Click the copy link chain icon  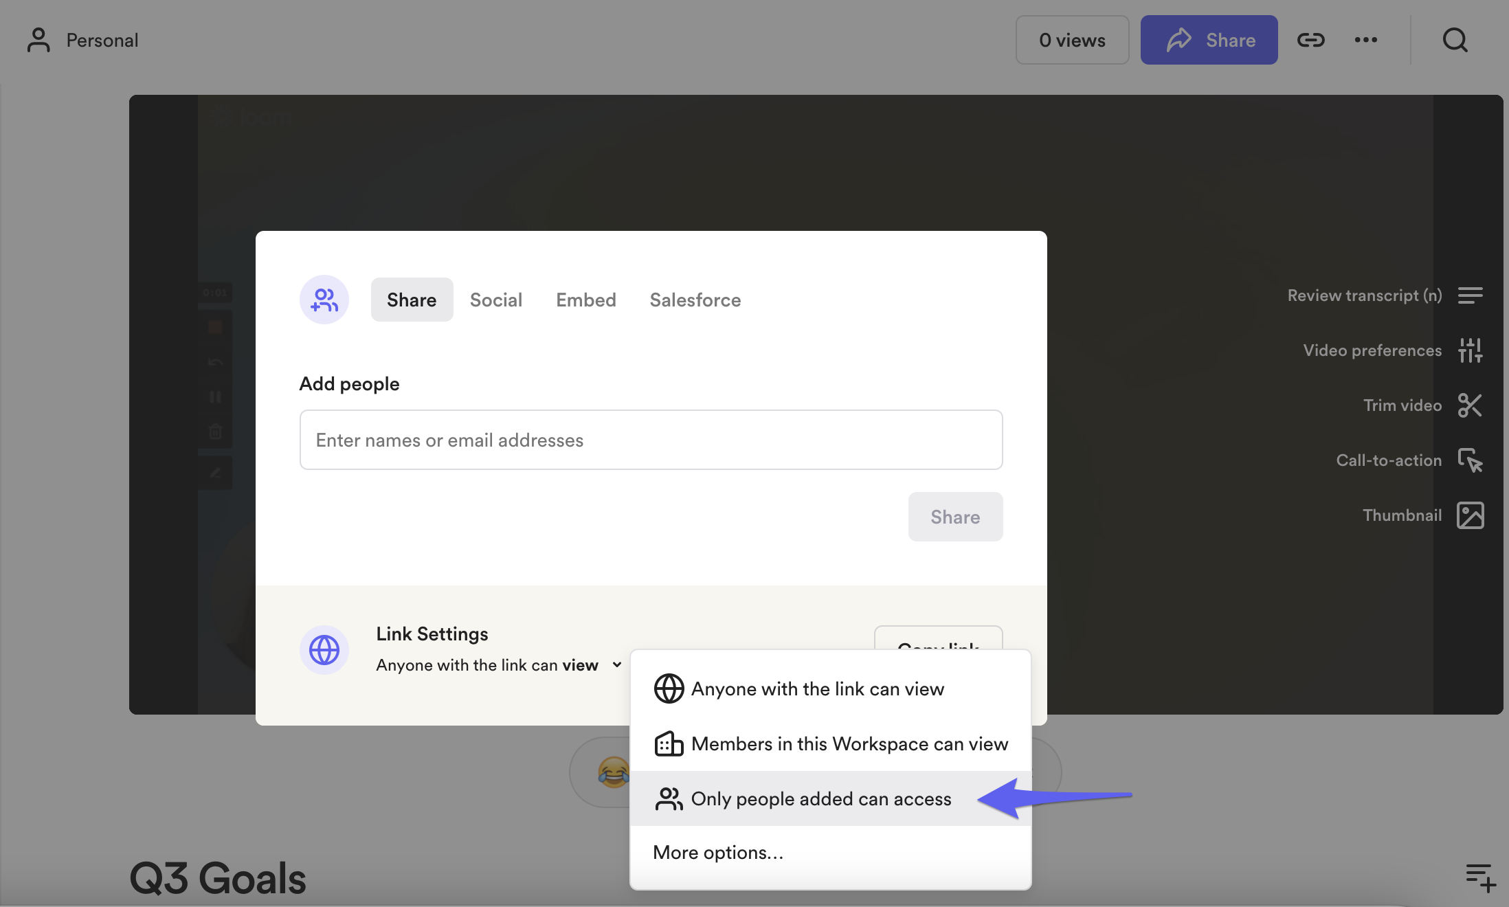(1310, 40)
